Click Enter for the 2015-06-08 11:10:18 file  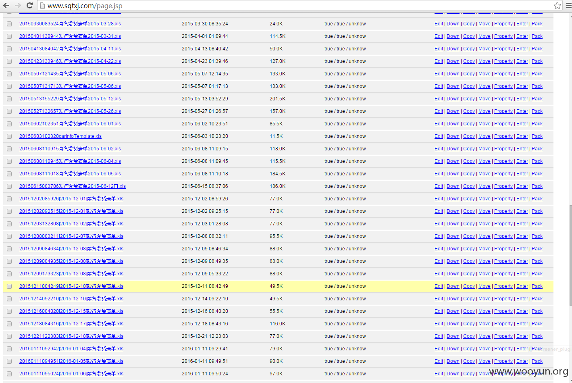click(x=522, y=174)
